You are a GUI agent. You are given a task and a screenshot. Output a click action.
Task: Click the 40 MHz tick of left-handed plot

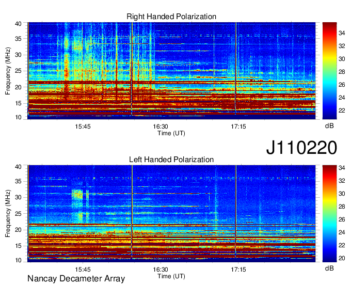18,167
